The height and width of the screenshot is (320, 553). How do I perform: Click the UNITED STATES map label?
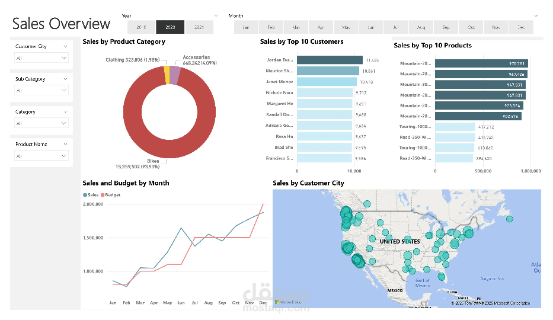pyautogui.click(x=399, y=241)
